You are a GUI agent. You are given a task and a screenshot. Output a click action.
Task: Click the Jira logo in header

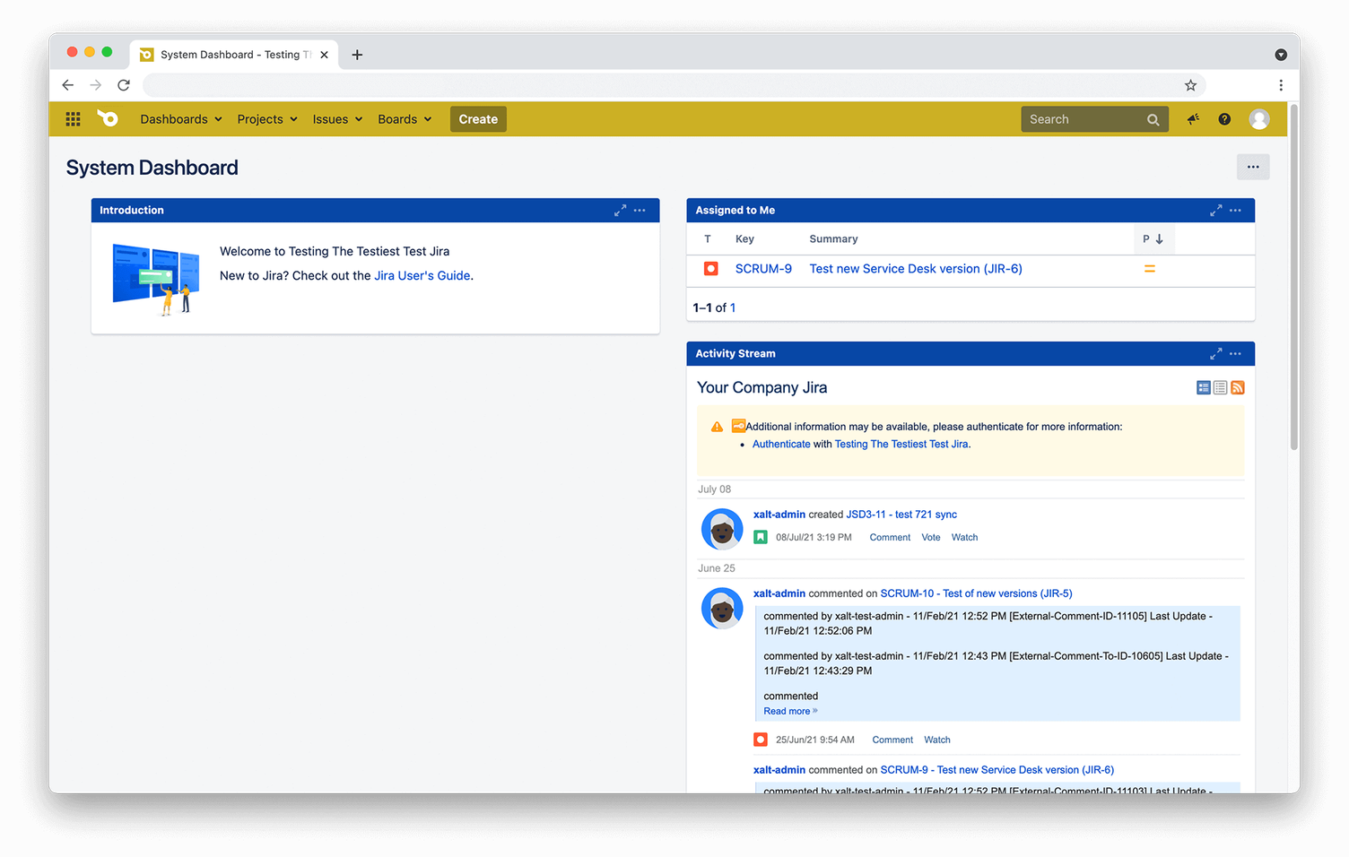click(x=108, y=118)
